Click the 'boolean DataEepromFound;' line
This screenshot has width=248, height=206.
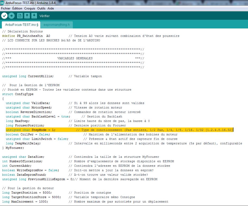click(24, 175)
